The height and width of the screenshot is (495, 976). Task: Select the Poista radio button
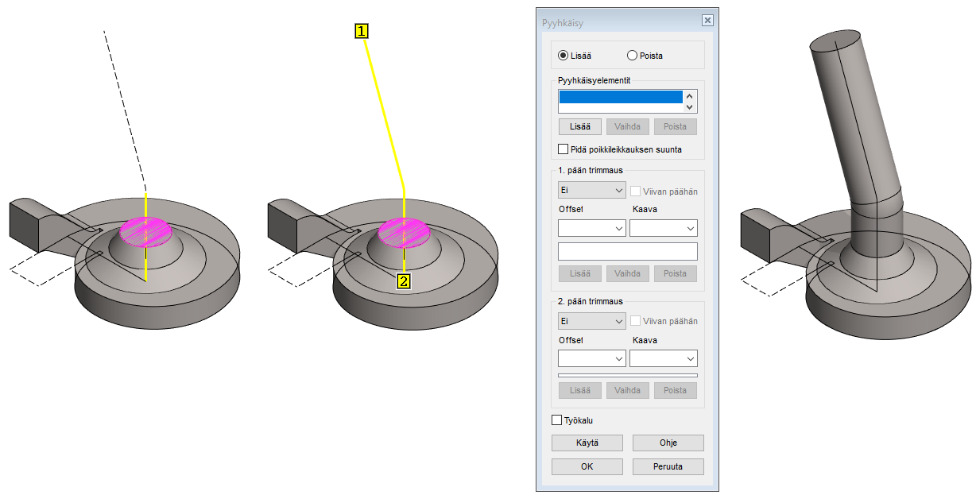[633, 56]
